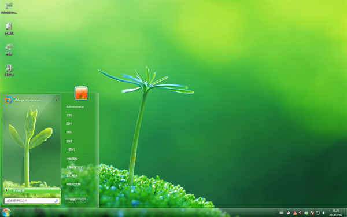Open Administrator folder in Start menu
Screen dimensions: 347x217
point(75,106)
